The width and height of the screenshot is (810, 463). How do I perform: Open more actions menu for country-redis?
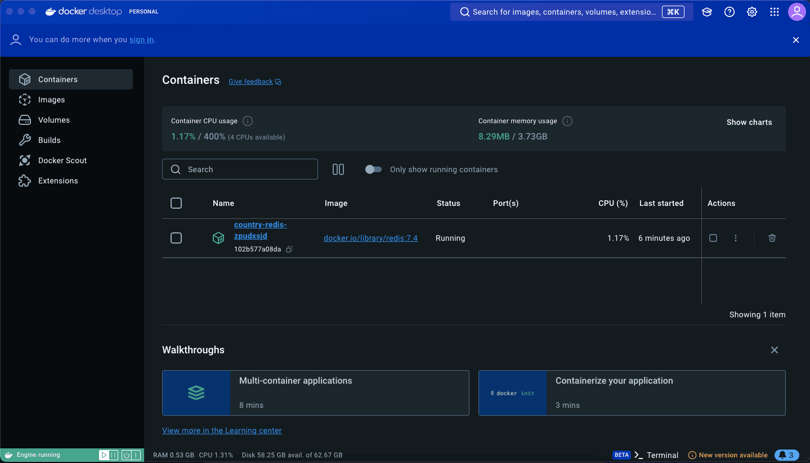(x=736, y=238)
